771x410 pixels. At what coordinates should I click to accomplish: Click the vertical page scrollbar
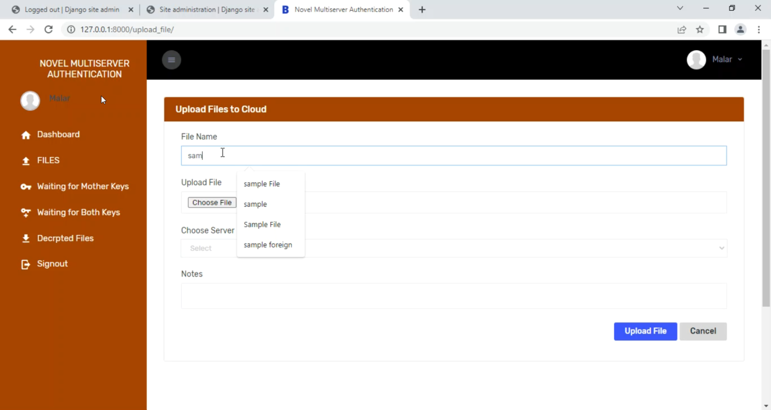766,177
